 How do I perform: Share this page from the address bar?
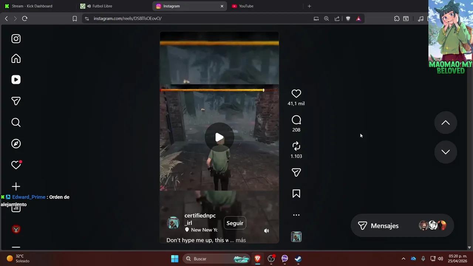pos(337,18)
